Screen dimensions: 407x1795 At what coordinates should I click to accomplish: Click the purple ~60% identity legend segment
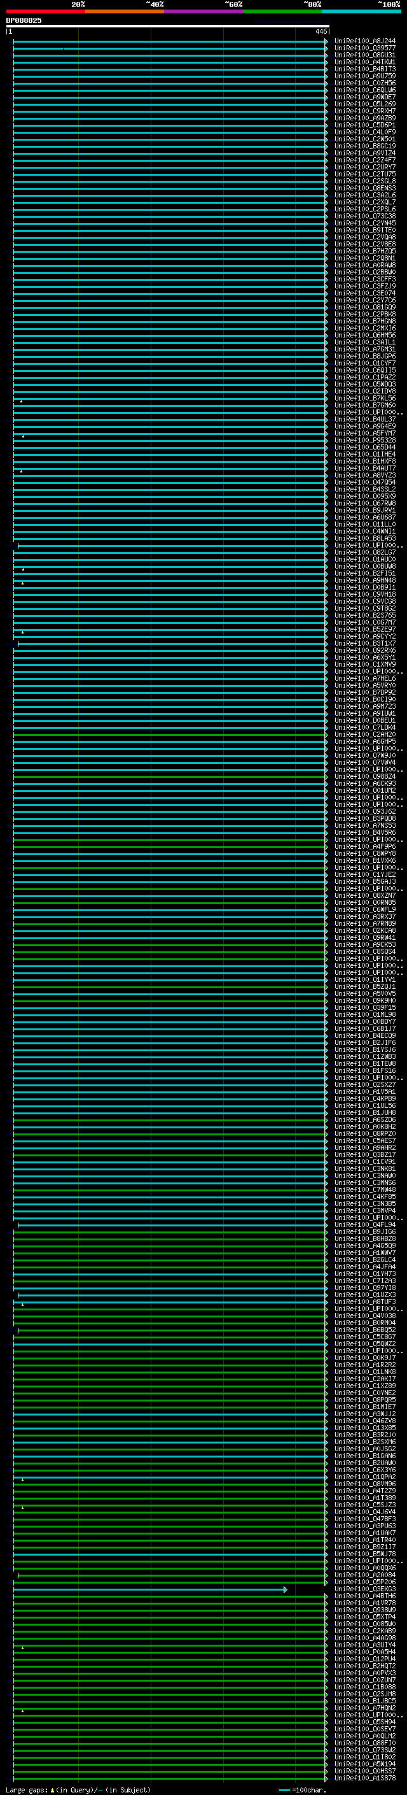[x=203, y=11]
